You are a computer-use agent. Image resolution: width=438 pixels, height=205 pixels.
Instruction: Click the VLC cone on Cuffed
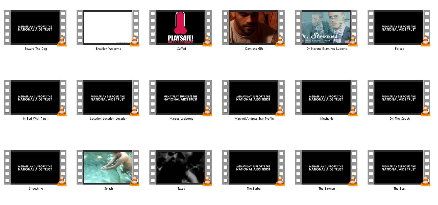(x=207, y=41)
